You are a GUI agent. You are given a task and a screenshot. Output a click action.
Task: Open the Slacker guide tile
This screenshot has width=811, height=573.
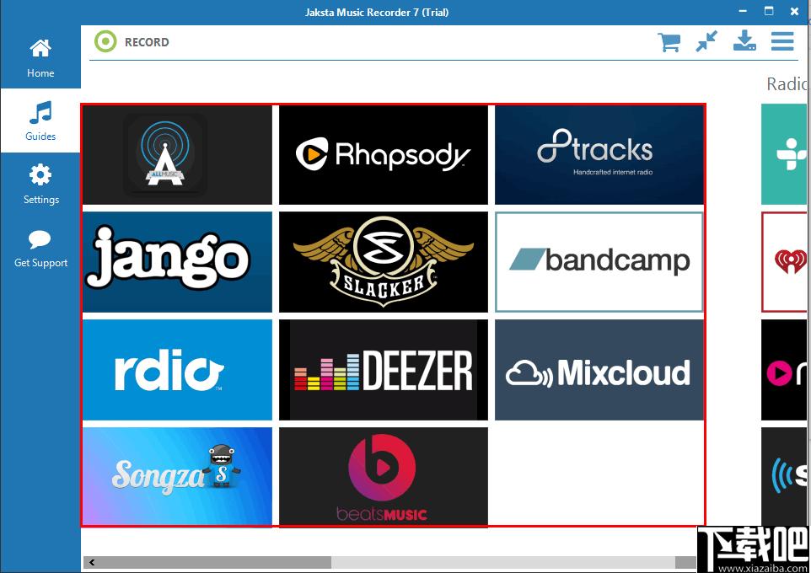click(384, 262)
